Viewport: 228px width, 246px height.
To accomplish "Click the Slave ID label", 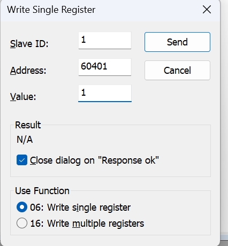I will [29, 44].
